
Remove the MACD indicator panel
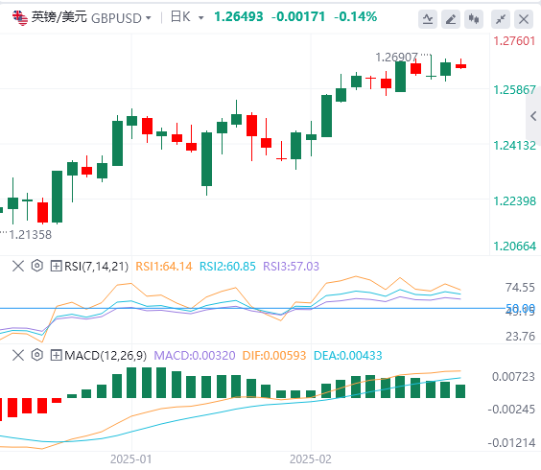[18, 355]
